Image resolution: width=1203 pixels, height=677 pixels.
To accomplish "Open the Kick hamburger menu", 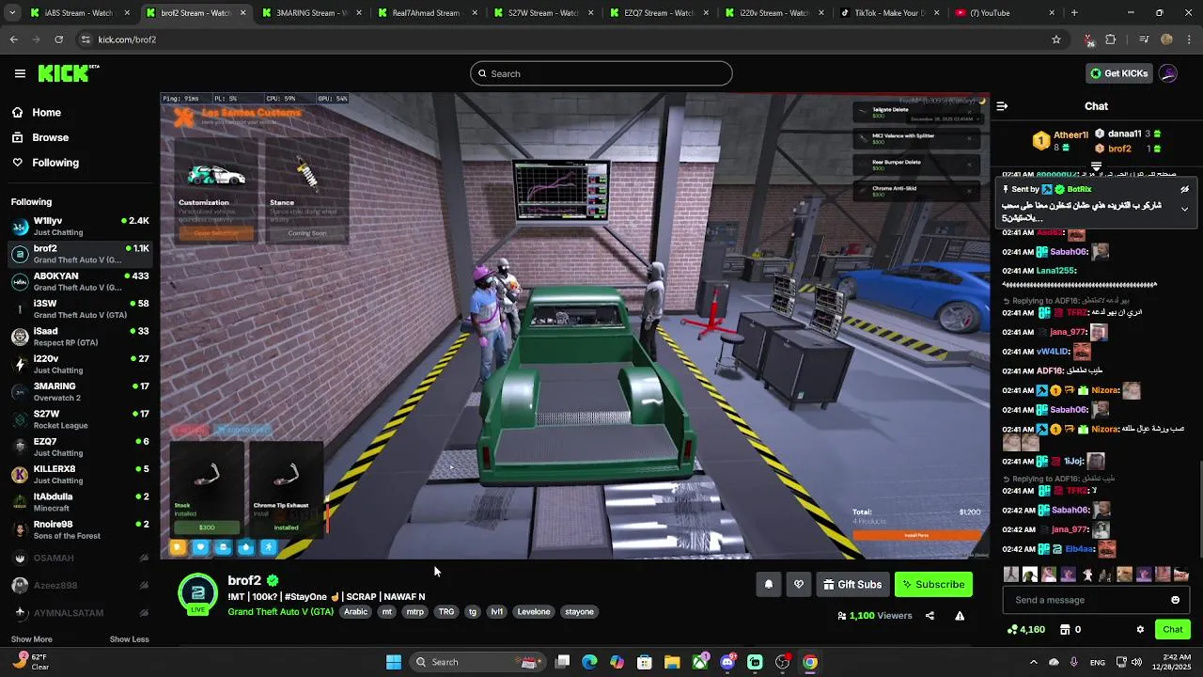I will [x=20, y=73].
